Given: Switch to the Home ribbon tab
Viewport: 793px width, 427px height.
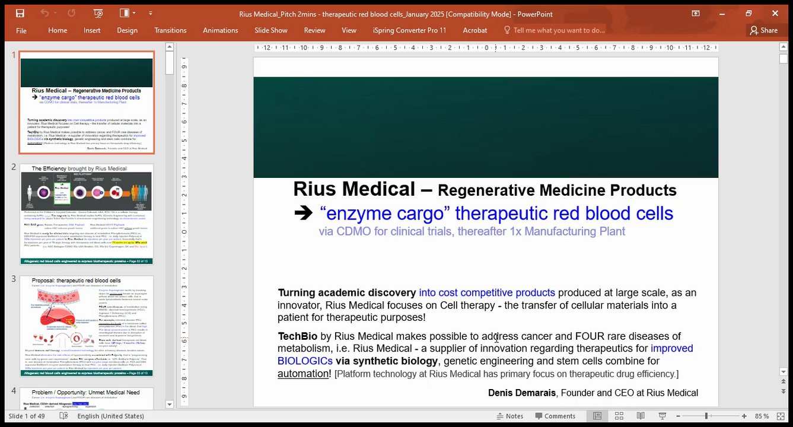Looking at the screenshot, I should (58, 30).
